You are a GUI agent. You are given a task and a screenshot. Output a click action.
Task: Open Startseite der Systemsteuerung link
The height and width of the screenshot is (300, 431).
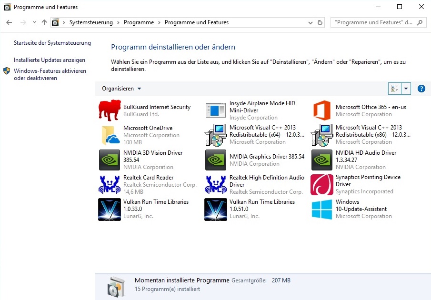(52, 43)
